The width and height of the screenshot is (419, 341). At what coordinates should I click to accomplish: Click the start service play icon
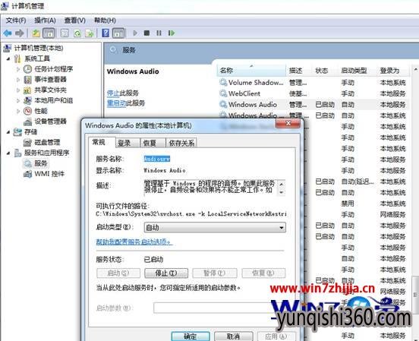135,33
